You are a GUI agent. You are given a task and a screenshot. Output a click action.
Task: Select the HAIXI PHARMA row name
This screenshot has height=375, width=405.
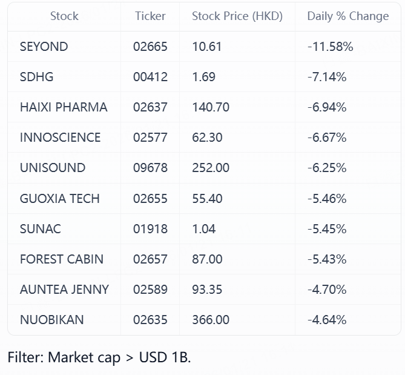tap(64, 107)
